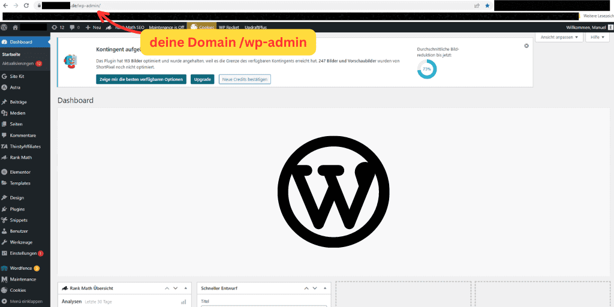The image size is (614, 307).
Task: Open Design menu in sidebar
Action: point(25,198)
